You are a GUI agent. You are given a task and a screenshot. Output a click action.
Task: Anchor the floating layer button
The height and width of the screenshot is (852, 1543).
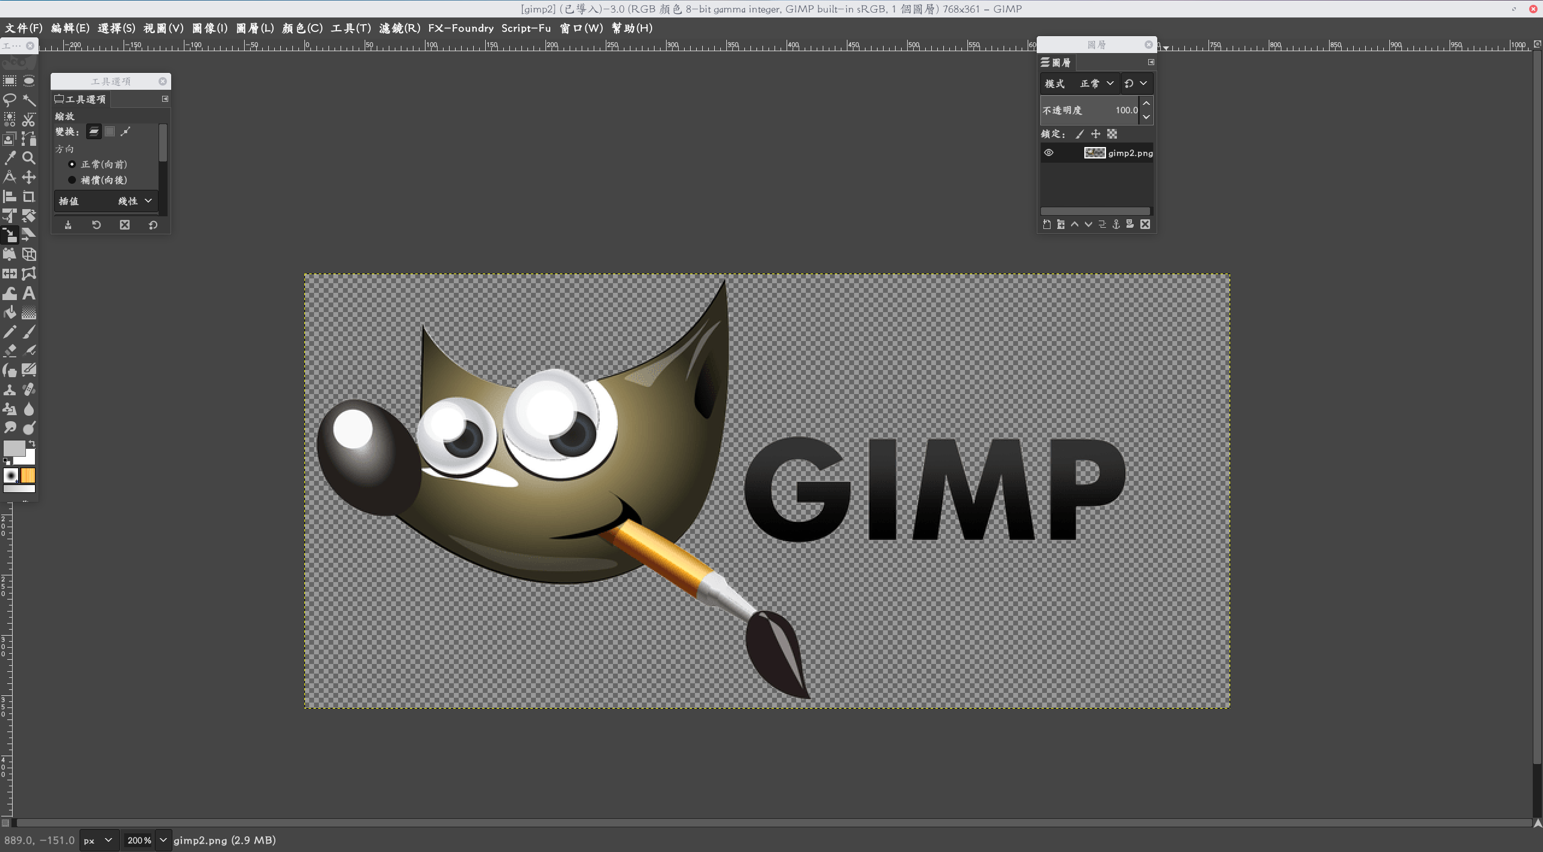(1116, 224)
